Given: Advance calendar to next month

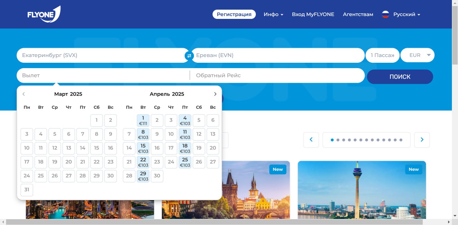Looking at the screenshot, I should [x=215, y=94].
